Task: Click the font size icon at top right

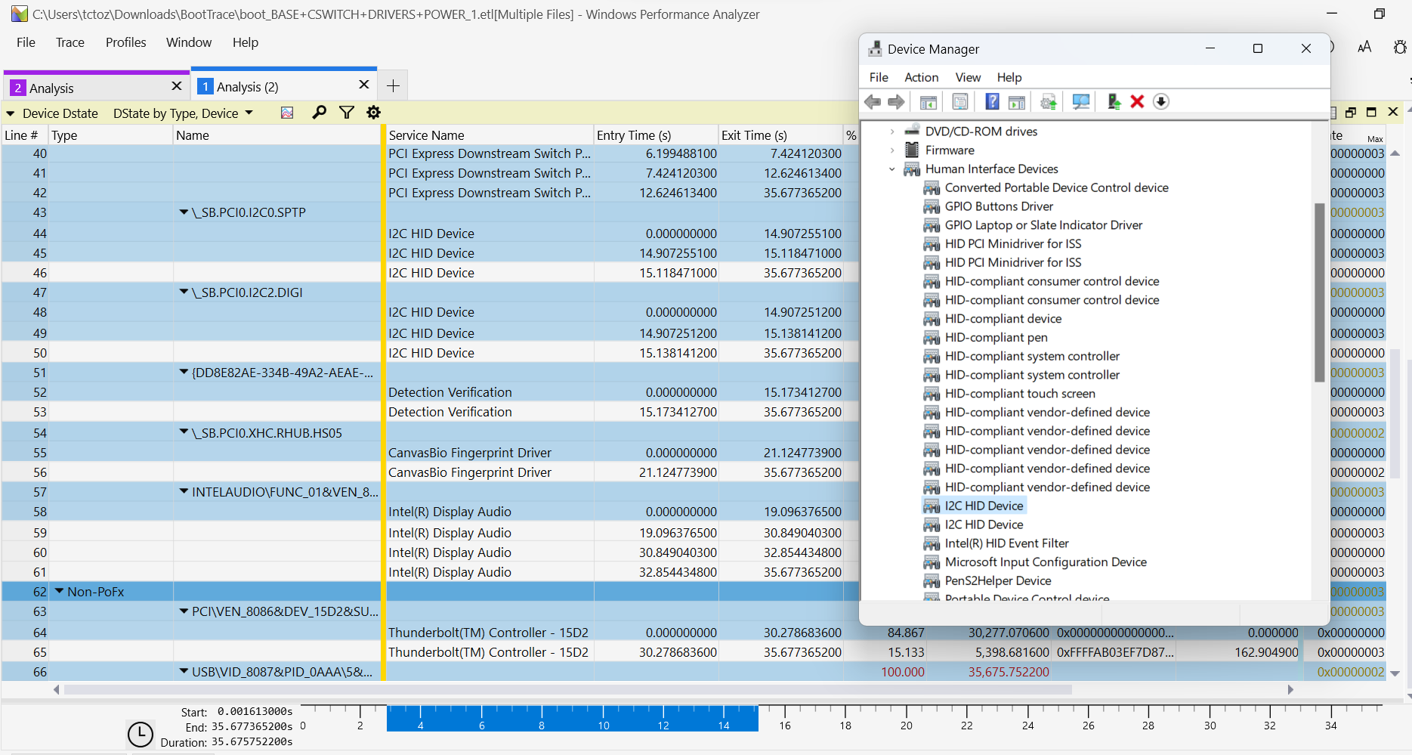Action: click(x=1364, y=48)
